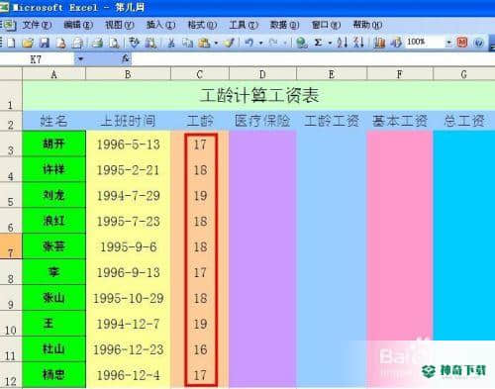This screenshot has height=389, width=495.
Task: Open the 100% zoom dropdown
Action: click(448, 43)
